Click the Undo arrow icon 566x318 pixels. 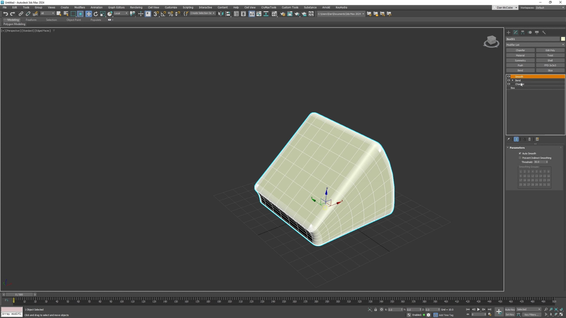tap(5, 14)
